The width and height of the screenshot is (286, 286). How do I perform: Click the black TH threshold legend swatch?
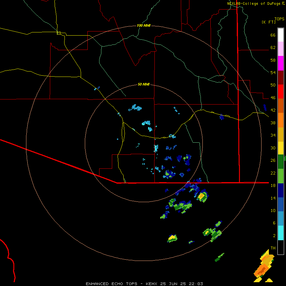[x=281, y=247]
